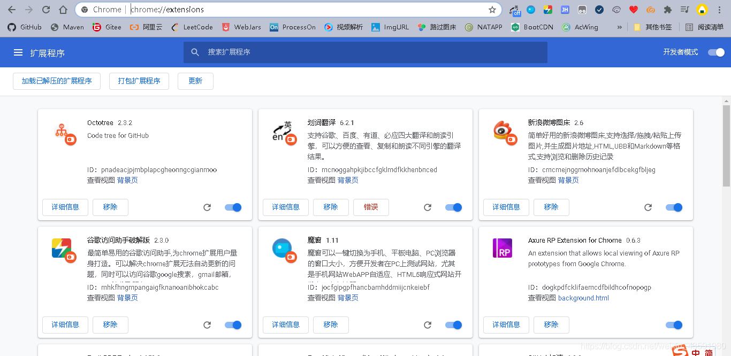Open the media control toolbar icon
Image resolution: width=731 pixels, height=356 pixels.
(684, 10)
